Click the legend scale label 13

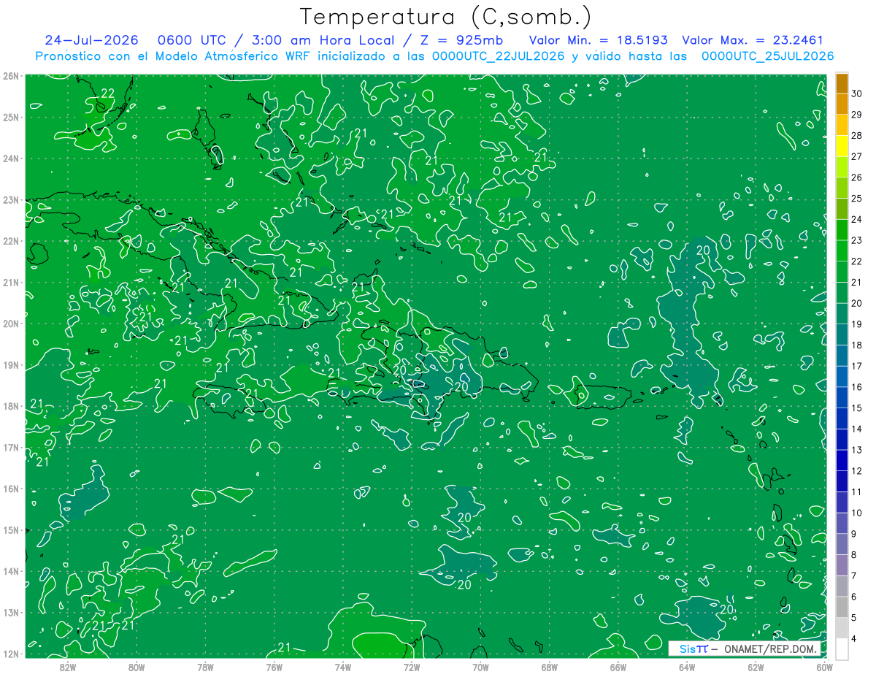tap(856, 451)
